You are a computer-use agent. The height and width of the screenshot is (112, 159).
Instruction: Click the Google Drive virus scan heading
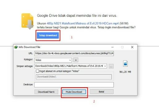pos(77,16)
